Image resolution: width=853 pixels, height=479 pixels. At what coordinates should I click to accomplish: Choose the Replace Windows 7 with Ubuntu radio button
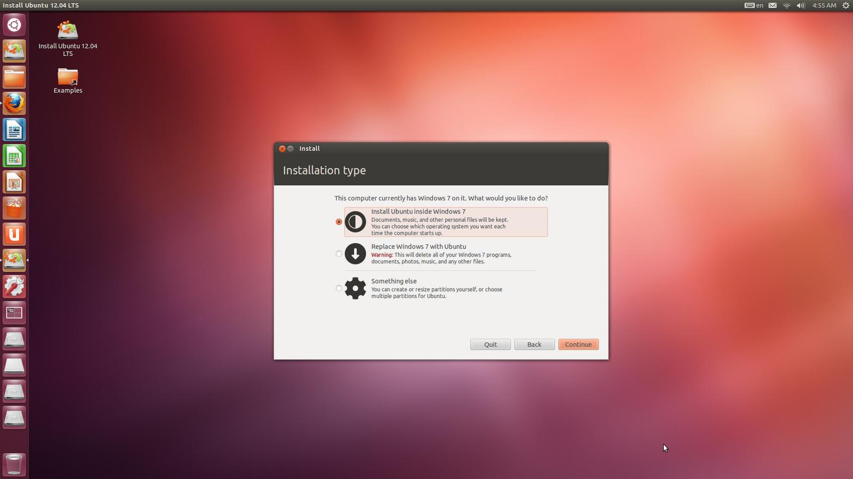[x=339, y=254]
